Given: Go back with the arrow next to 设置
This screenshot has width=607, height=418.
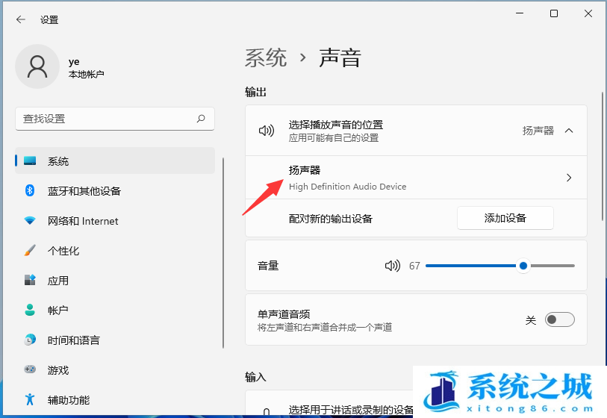Looking at the screenshot, I should (20, 19).
